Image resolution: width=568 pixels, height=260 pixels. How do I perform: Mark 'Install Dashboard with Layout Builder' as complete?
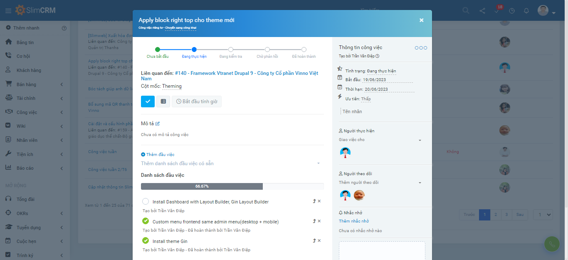[x=146, y=201]
